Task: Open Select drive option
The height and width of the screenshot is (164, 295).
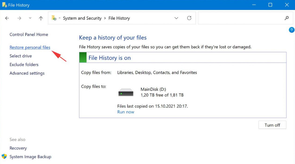Action: [x=21, y=56]
